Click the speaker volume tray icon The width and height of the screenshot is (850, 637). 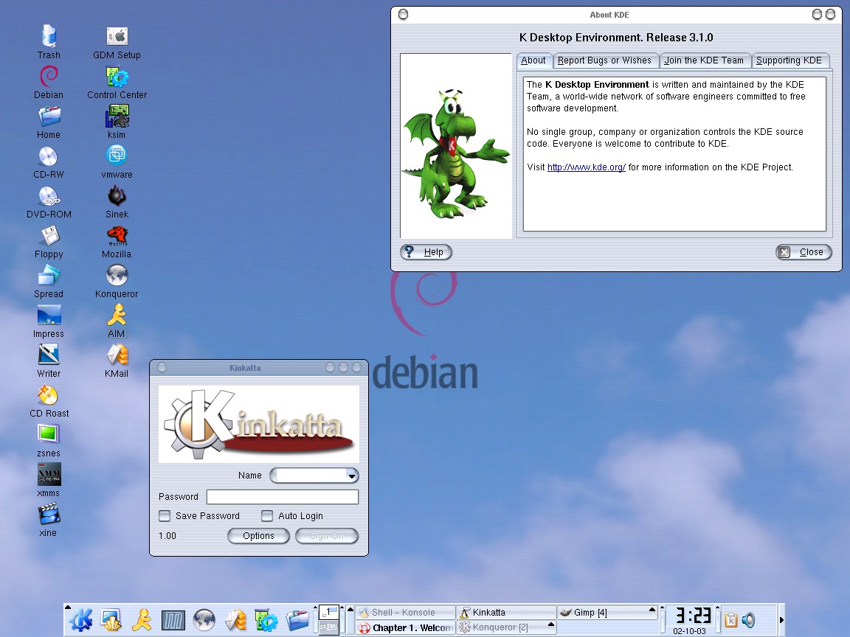pyautogui.click(x=749, y=619)
